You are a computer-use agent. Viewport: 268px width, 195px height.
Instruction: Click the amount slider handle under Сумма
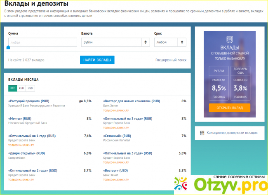click(x=8, y=47)
